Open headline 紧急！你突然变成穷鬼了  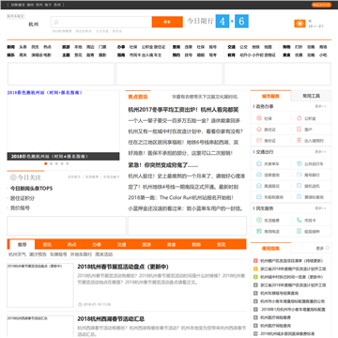pyautogui.click(x=163, y=165)
